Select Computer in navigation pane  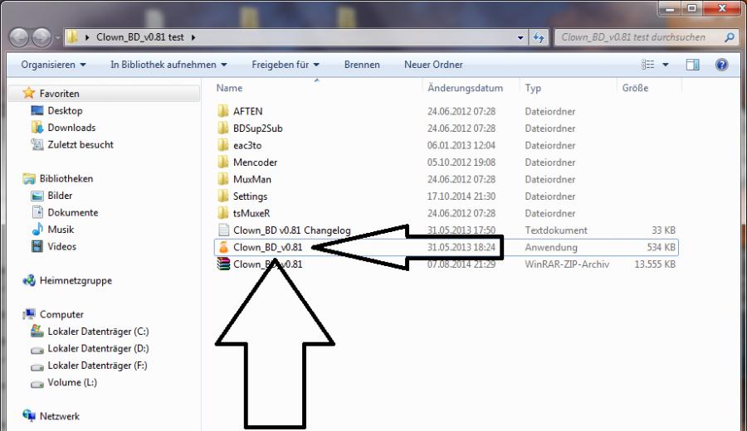tap(61, 314)
